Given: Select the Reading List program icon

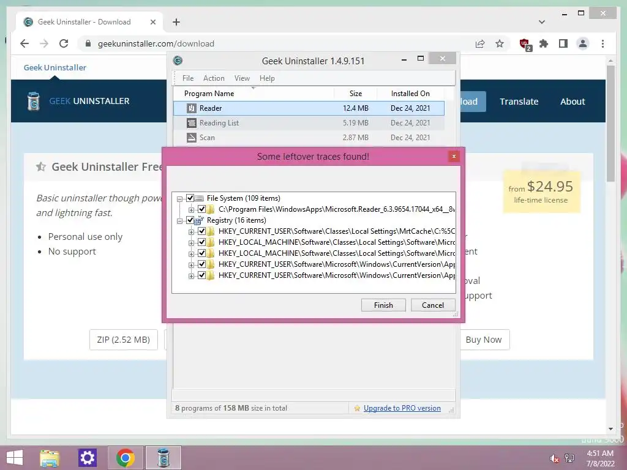Looking at the screenshot, I should [192, 123].
